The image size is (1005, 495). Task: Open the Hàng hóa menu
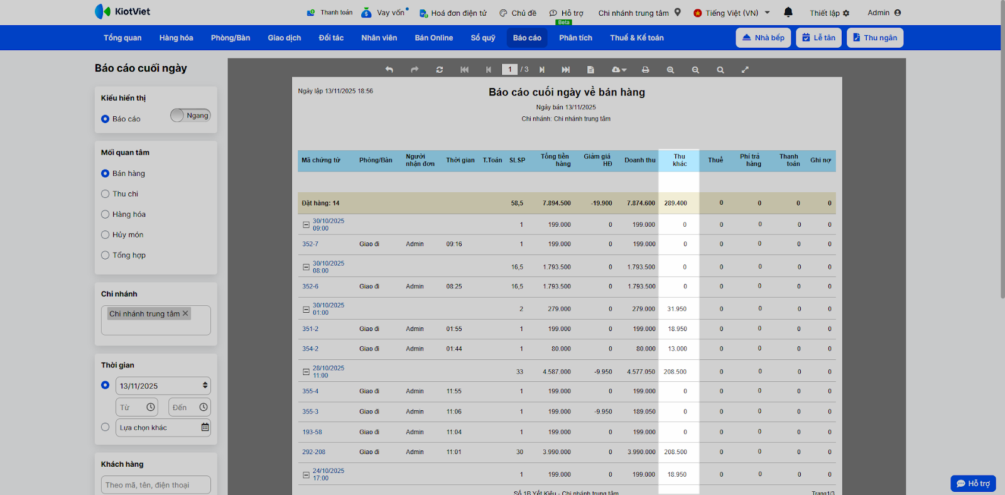tap(176, 38)
